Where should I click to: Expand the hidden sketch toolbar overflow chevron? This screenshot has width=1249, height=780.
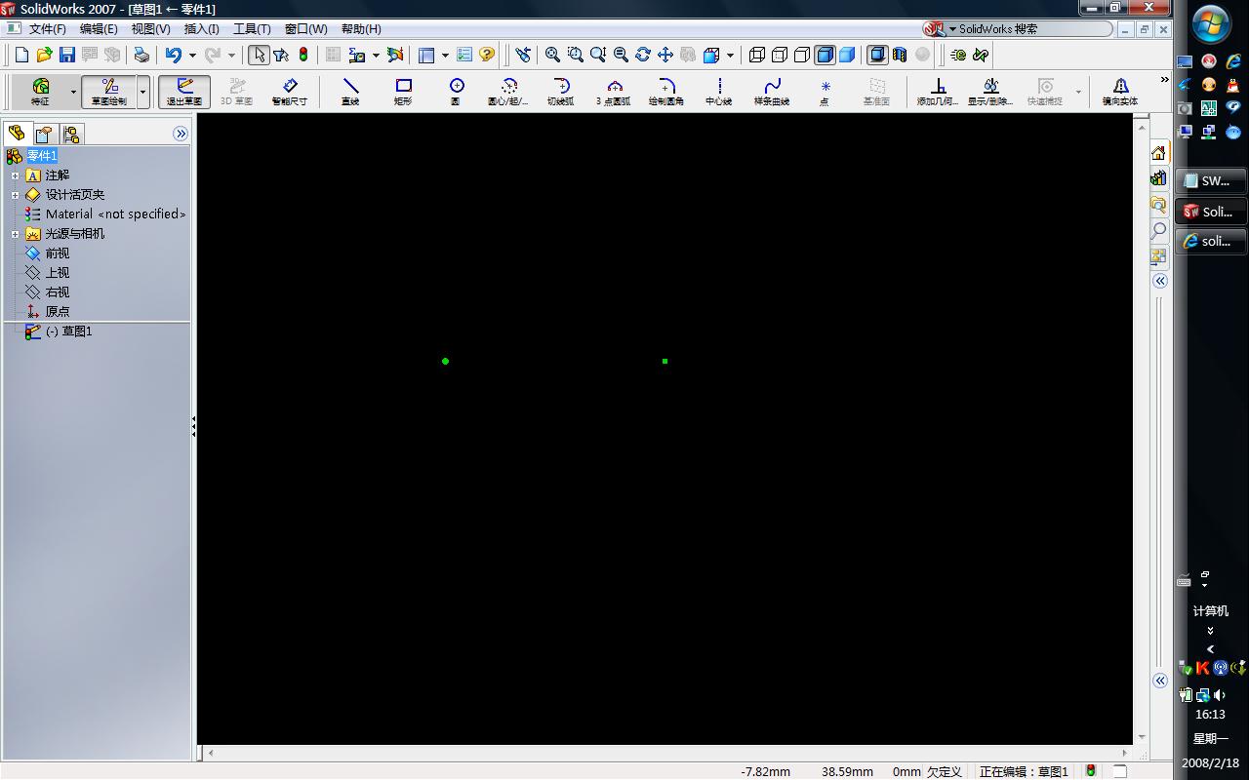coord(1164,80)
